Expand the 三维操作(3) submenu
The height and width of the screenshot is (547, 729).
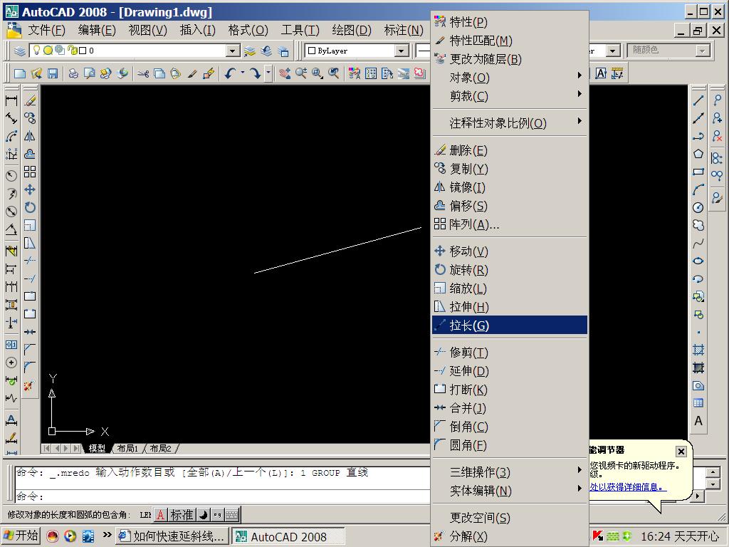click(510, 472)
